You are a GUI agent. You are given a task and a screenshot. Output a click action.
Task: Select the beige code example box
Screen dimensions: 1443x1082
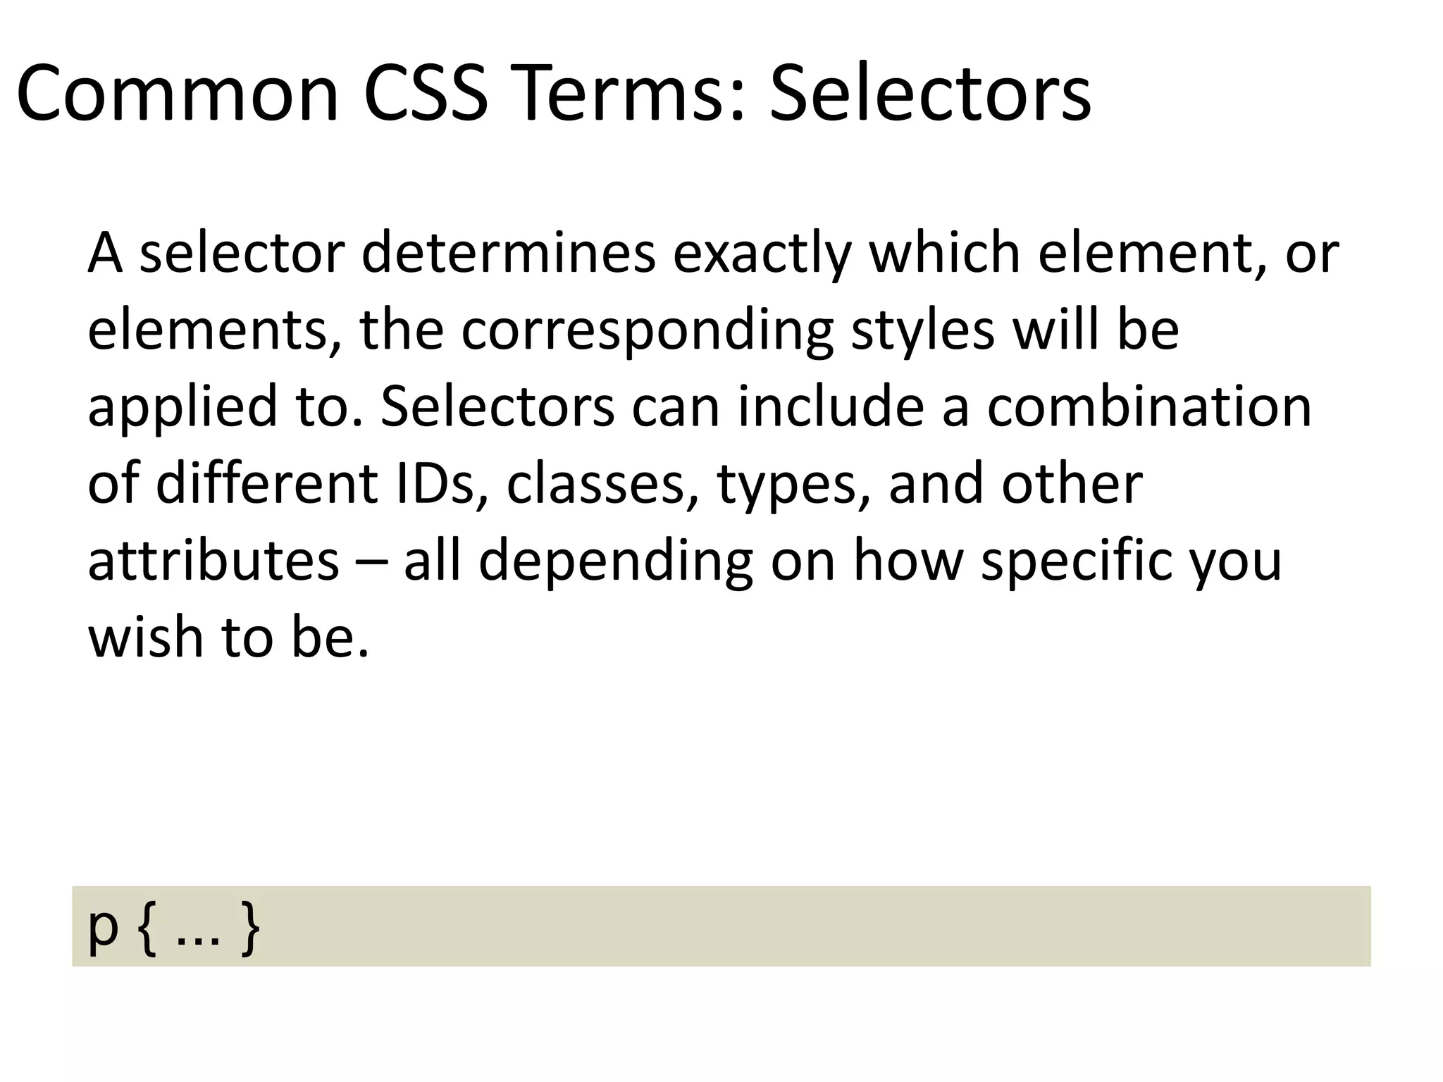[x=721, y=926]
